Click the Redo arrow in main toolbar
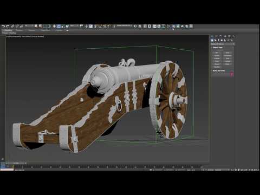Screen dimensions: 260x195 [8, 27]
